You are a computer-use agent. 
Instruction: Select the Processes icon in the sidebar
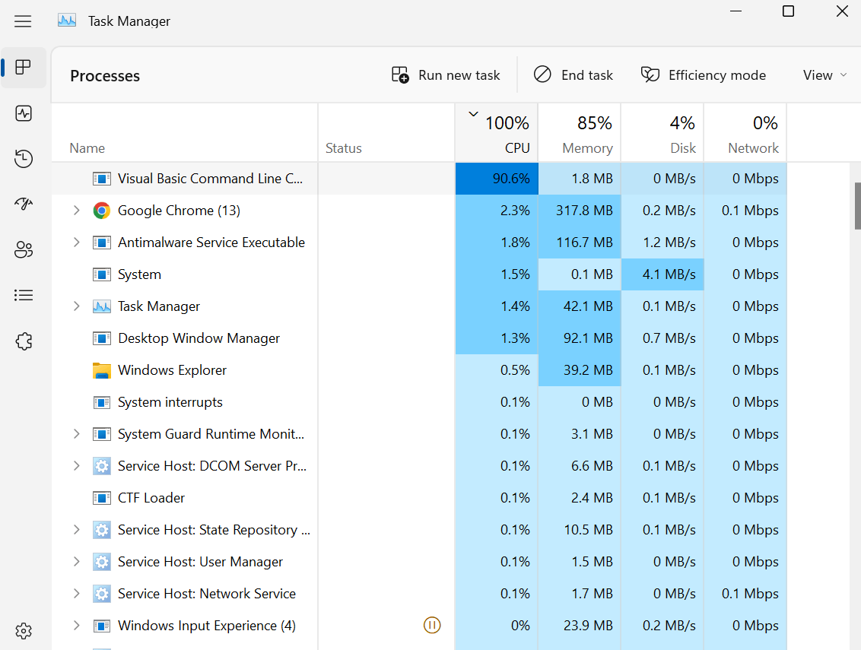click(23, 67)
